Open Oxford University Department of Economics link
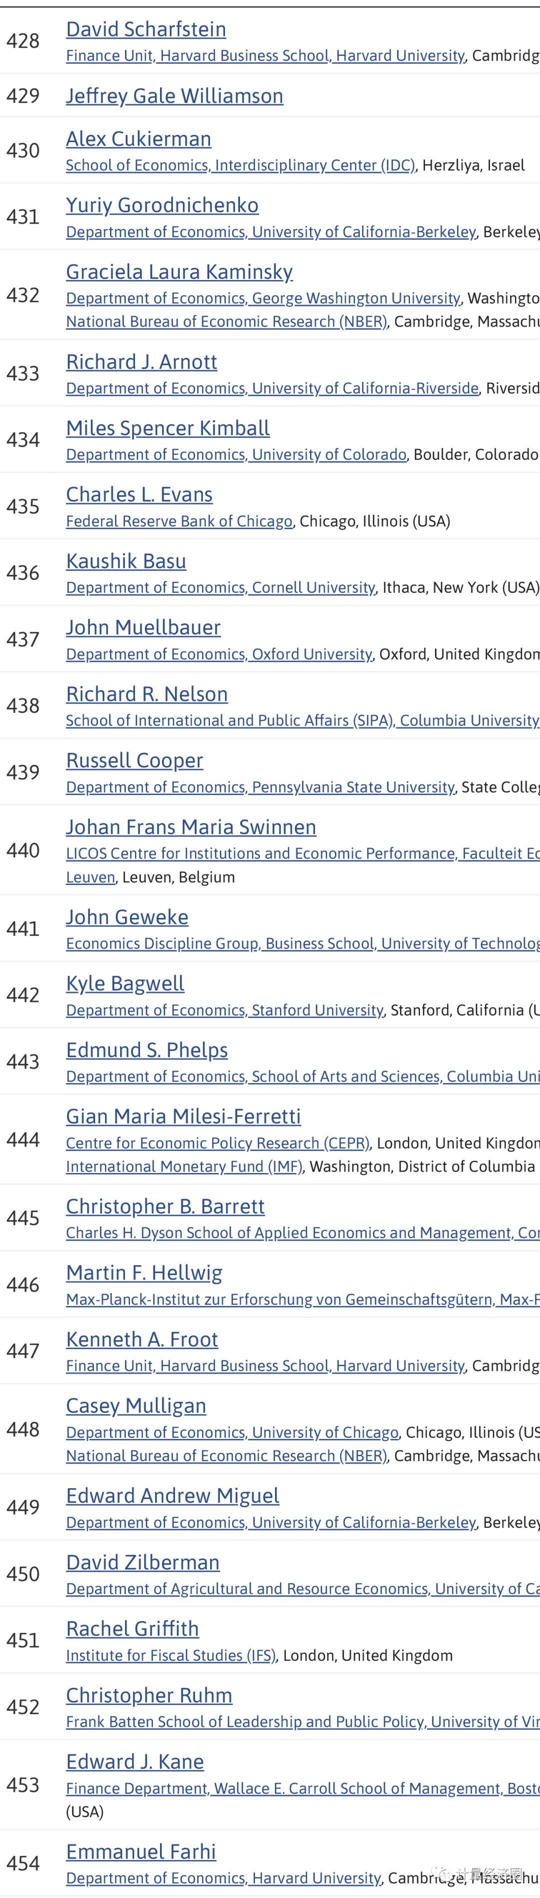This screenshot has width=540, height=1898. pyautogui.click(x=219, y=654)
